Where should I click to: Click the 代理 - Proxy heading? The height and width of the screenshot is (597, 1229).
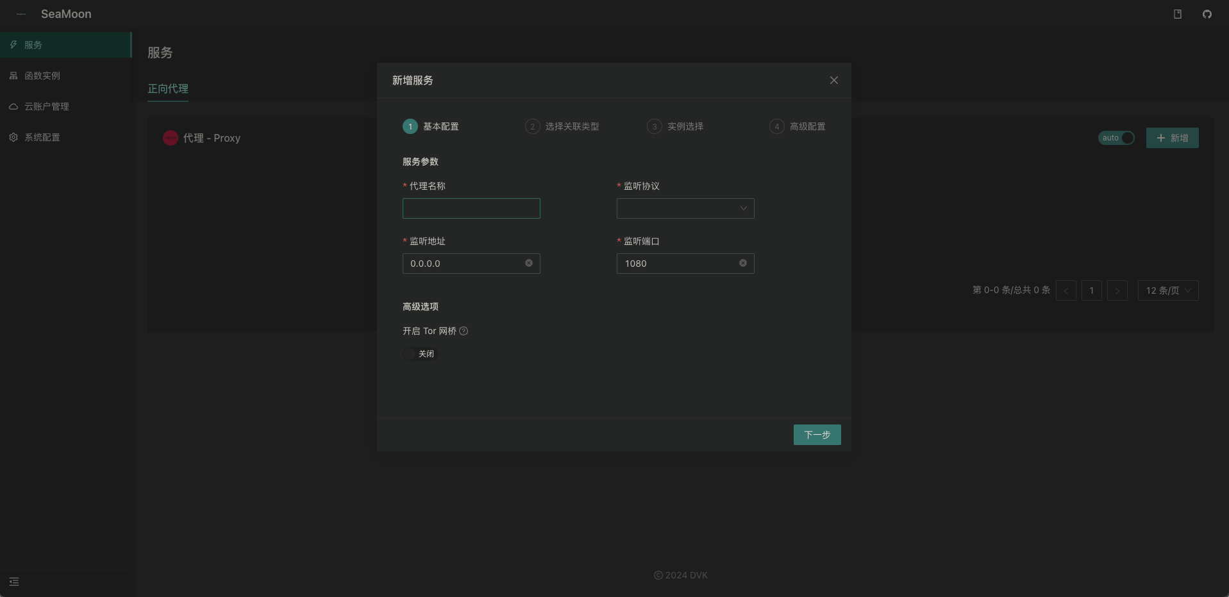pyautogui.click(x=212, y=138)
